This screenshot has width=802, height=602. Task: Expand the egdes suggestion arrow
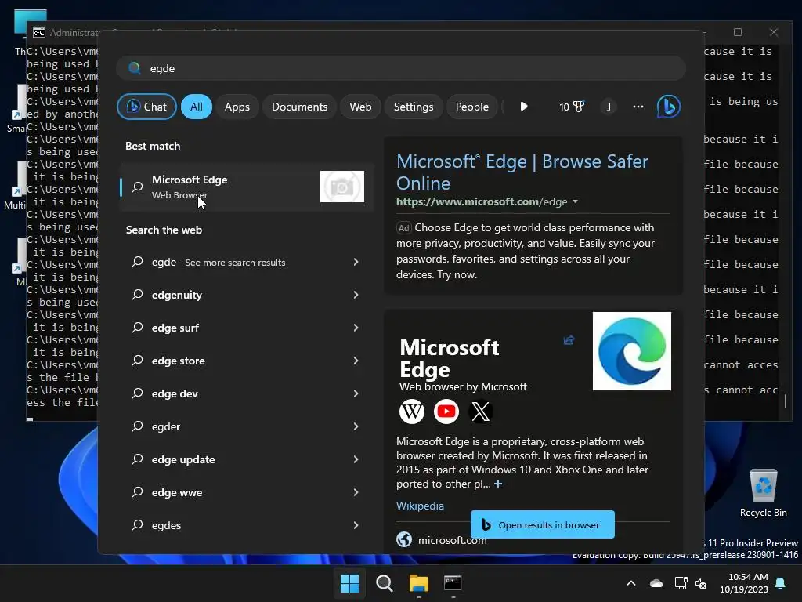pyautogui.click(x=356, y=525)
